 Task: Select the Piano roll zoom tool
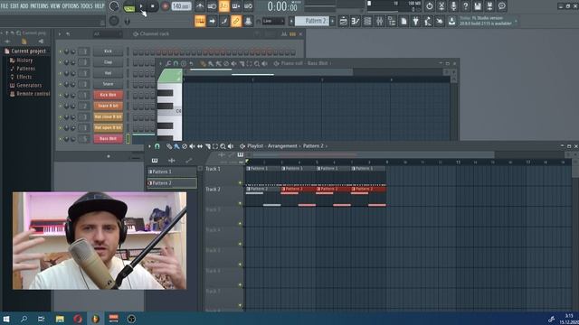point(257,63)
